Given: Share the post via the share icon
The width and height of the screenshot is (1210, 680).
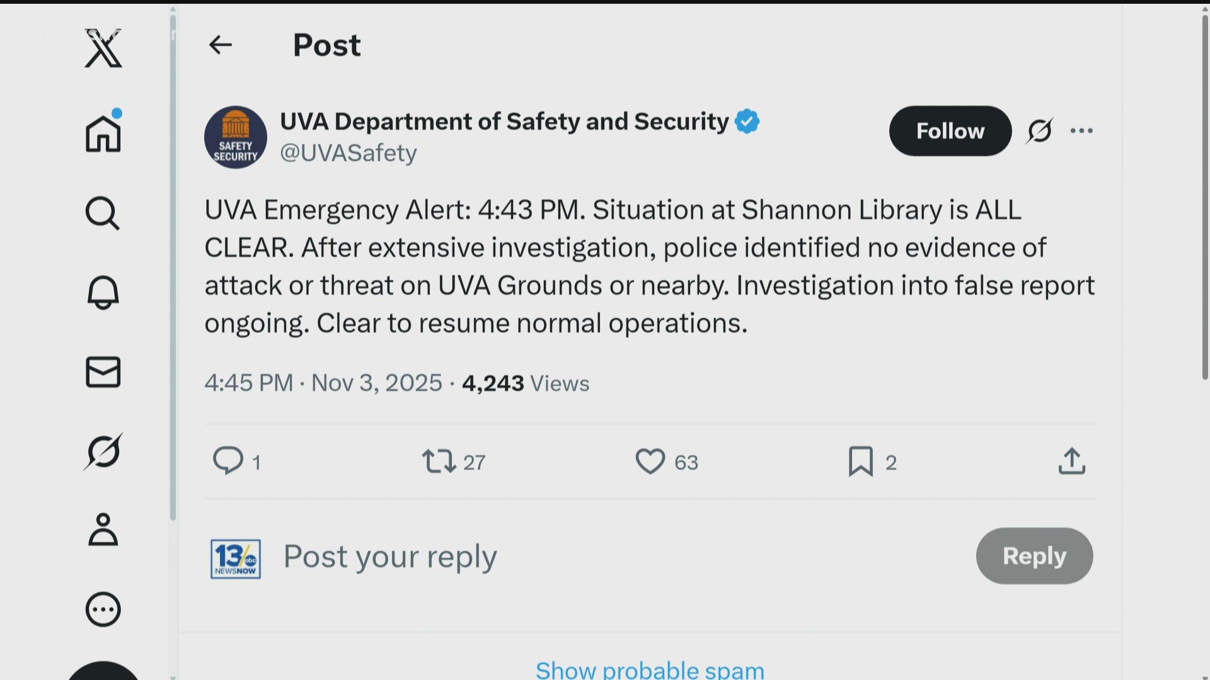Looking at the screenshot, I should click(x=1072, y=461).
